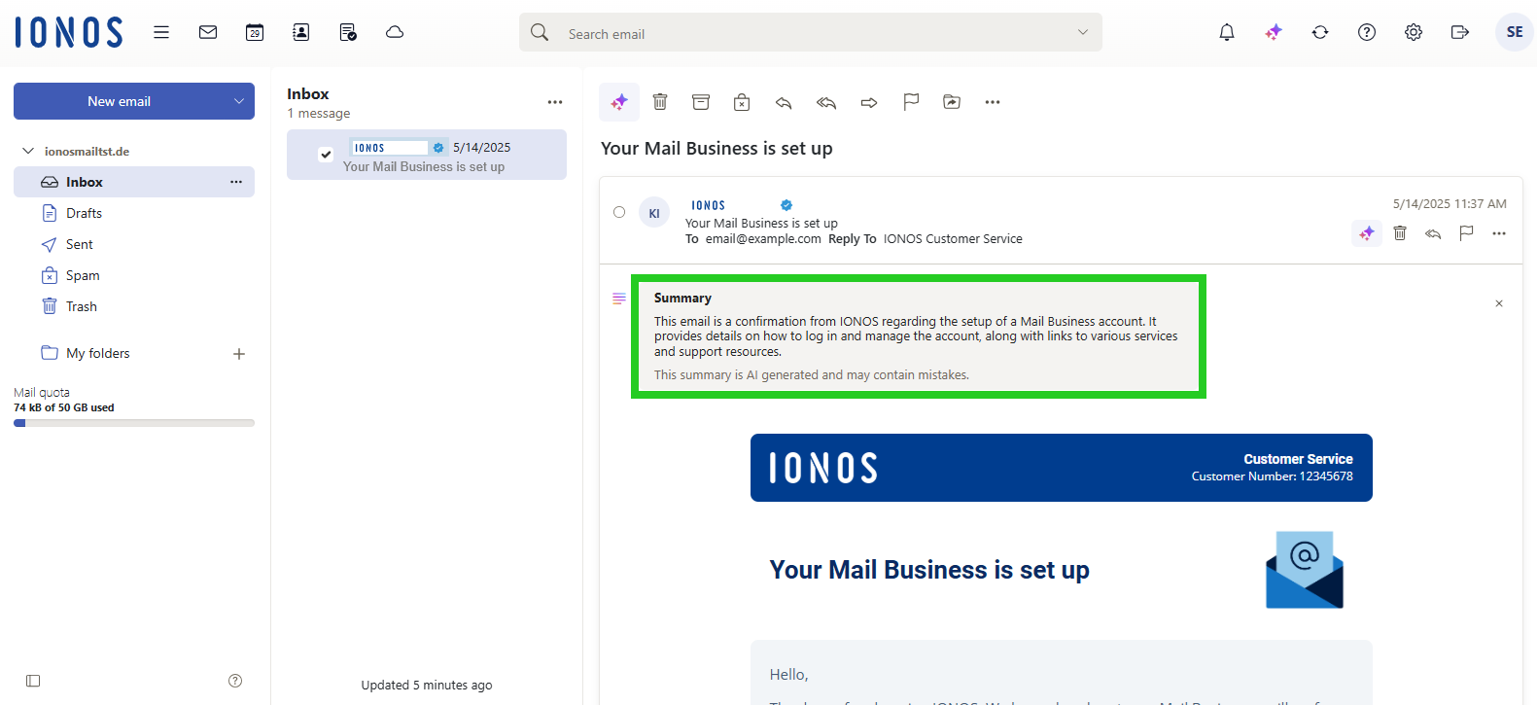This screenshot has width=1537, height=705.
Task: Archive the email using toolbar icon
Action: click(x=701, y=102)
